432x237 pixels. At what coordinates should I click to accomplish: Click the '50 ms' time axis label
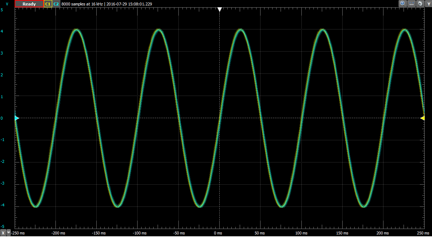[x=259, y=233]
